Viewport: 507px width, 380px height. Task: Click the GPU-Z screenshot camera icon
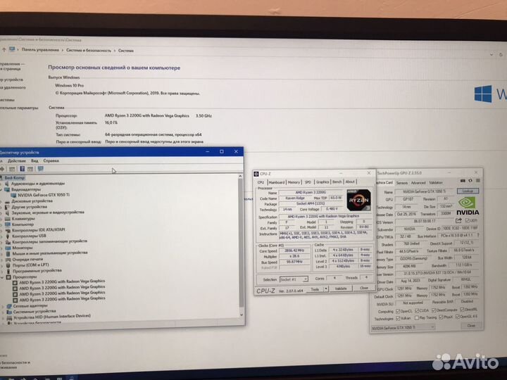pos(463,181)
